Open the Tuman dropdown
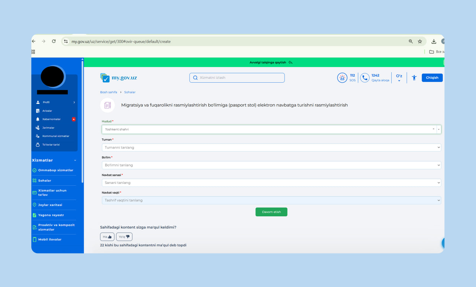Viewport: 476px width, 287px height. coord(271,147)
